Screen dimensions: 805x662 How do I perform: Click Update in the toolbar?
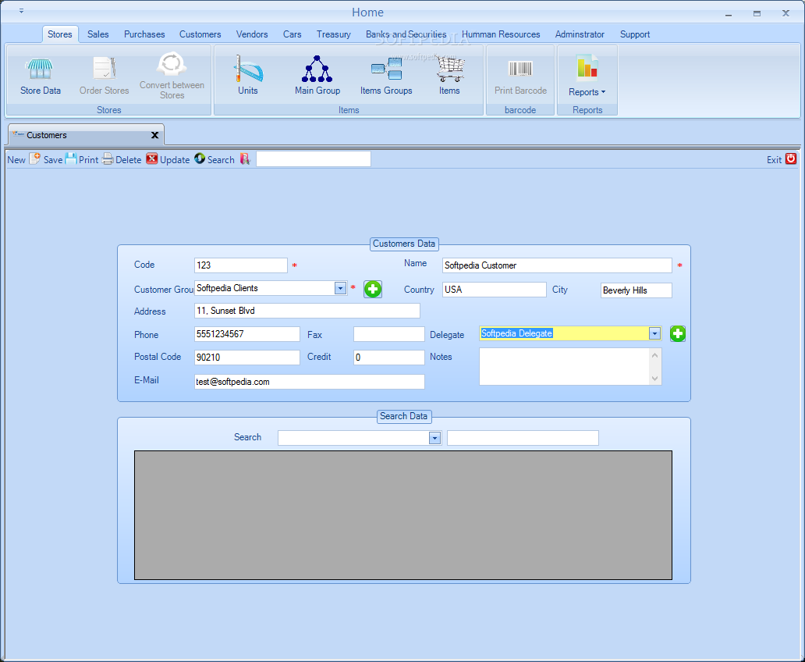pos(183,159)
